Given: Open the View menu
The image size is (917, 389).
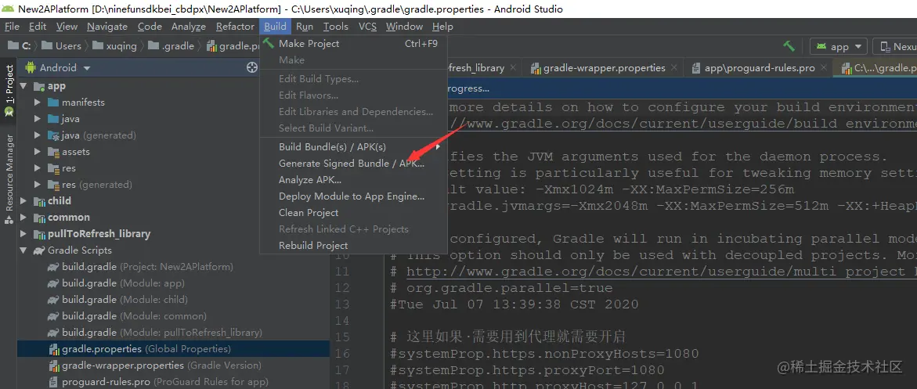Looking at the screenshot, I should click(67, 27).
